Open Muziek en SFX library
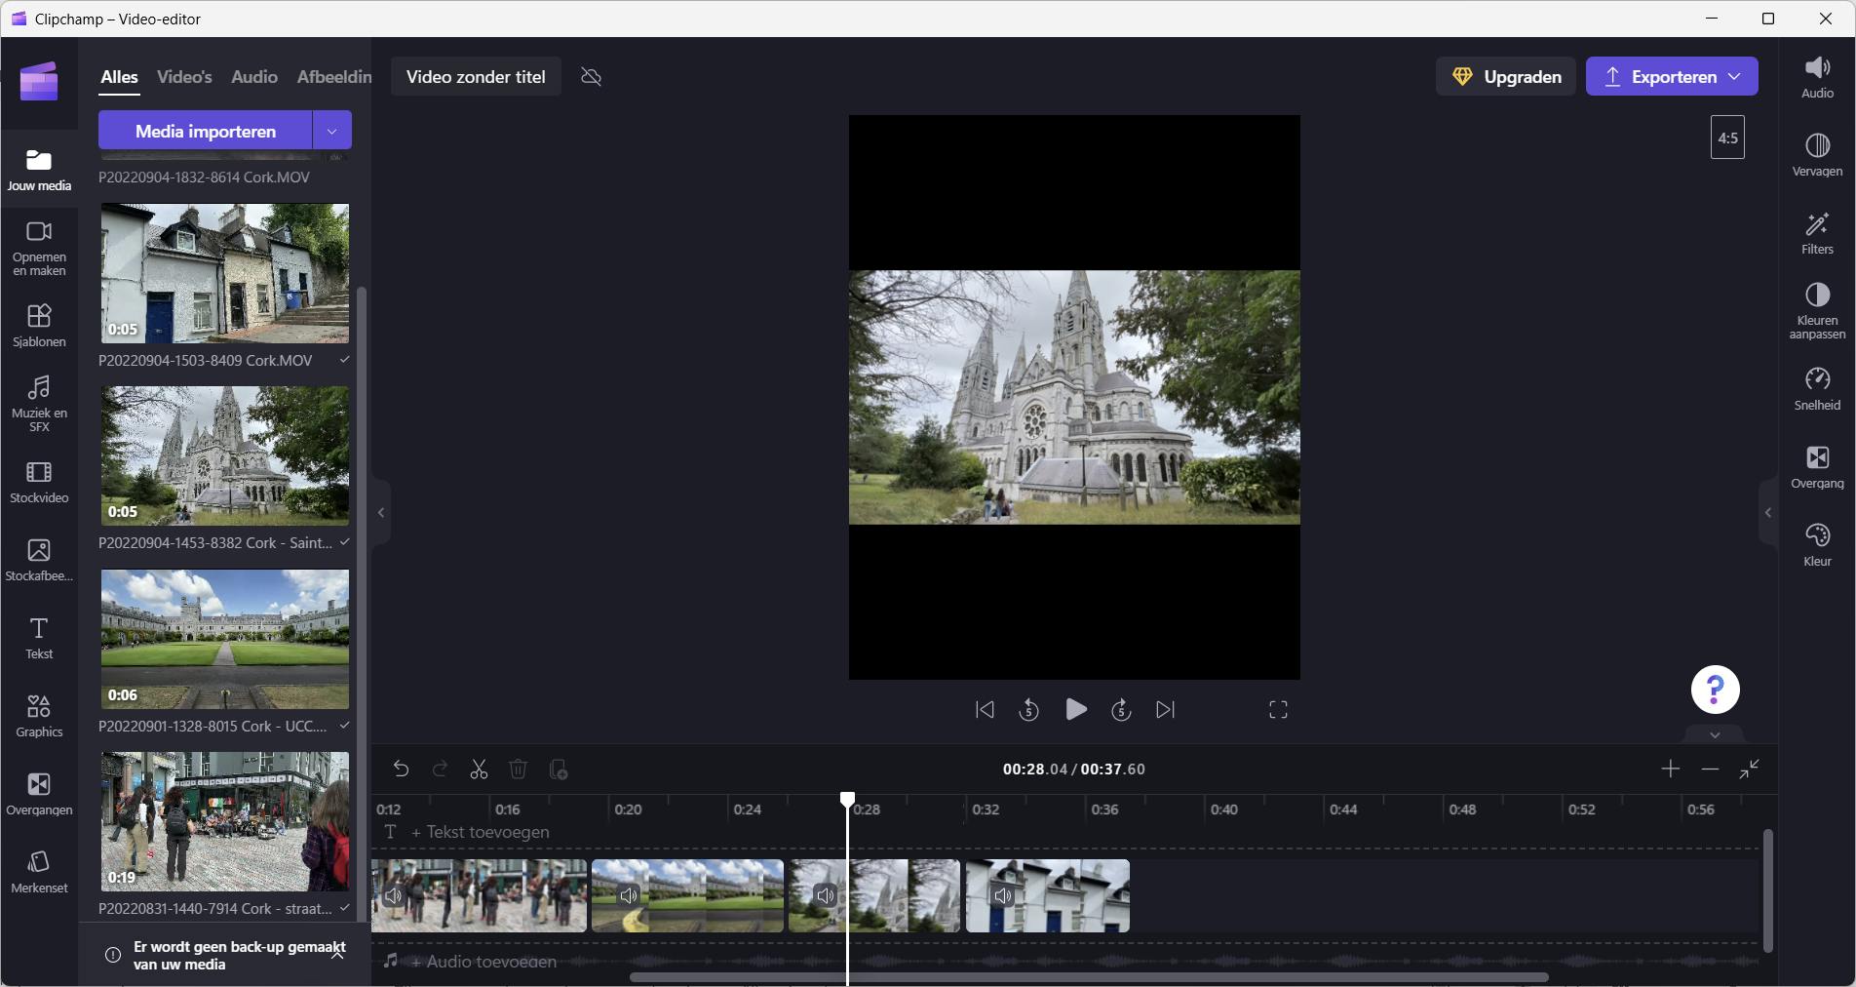1856x987 pixels. [39, 402]
